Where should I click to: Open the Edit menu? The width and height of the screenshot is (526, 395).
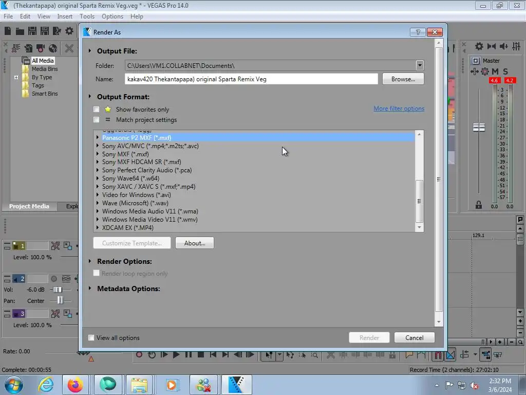(25, 16)
